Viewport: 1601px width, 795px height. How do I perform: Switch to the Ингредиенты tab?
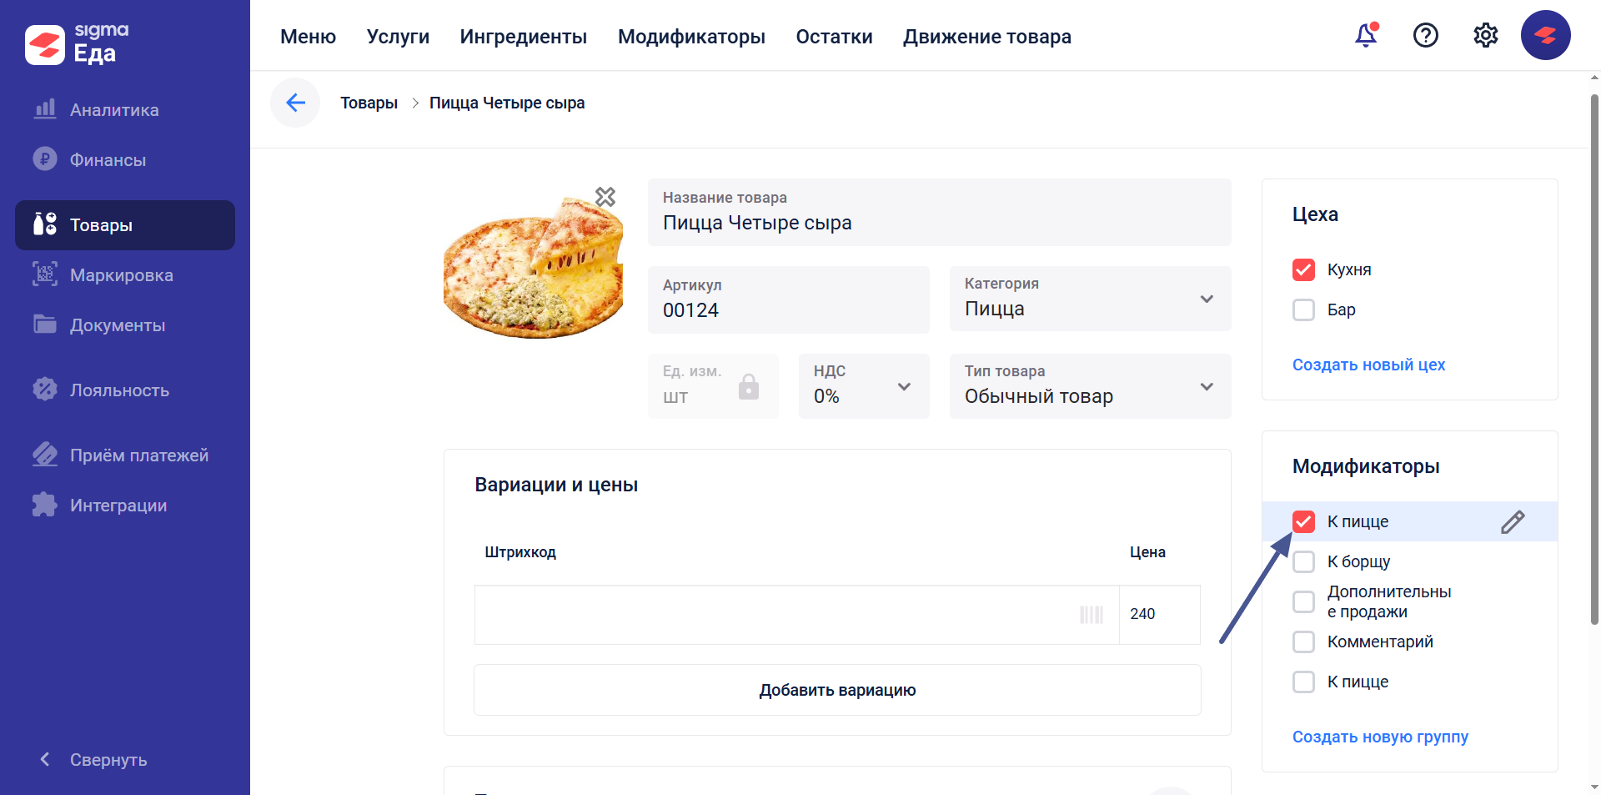click(x=523, y=37)
